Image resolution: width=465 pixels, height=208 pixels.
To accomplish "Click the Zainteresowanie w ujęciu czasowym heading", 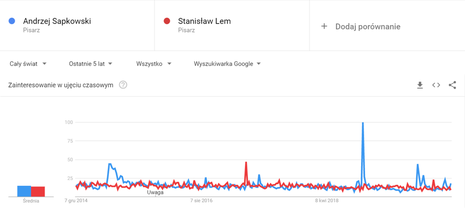I will click(x=61, y=86).
